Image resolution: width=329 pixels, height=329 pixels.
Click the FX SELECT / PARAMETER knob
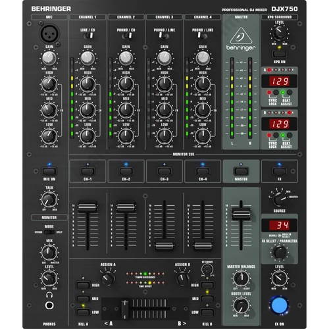click(x=280, y=253)
